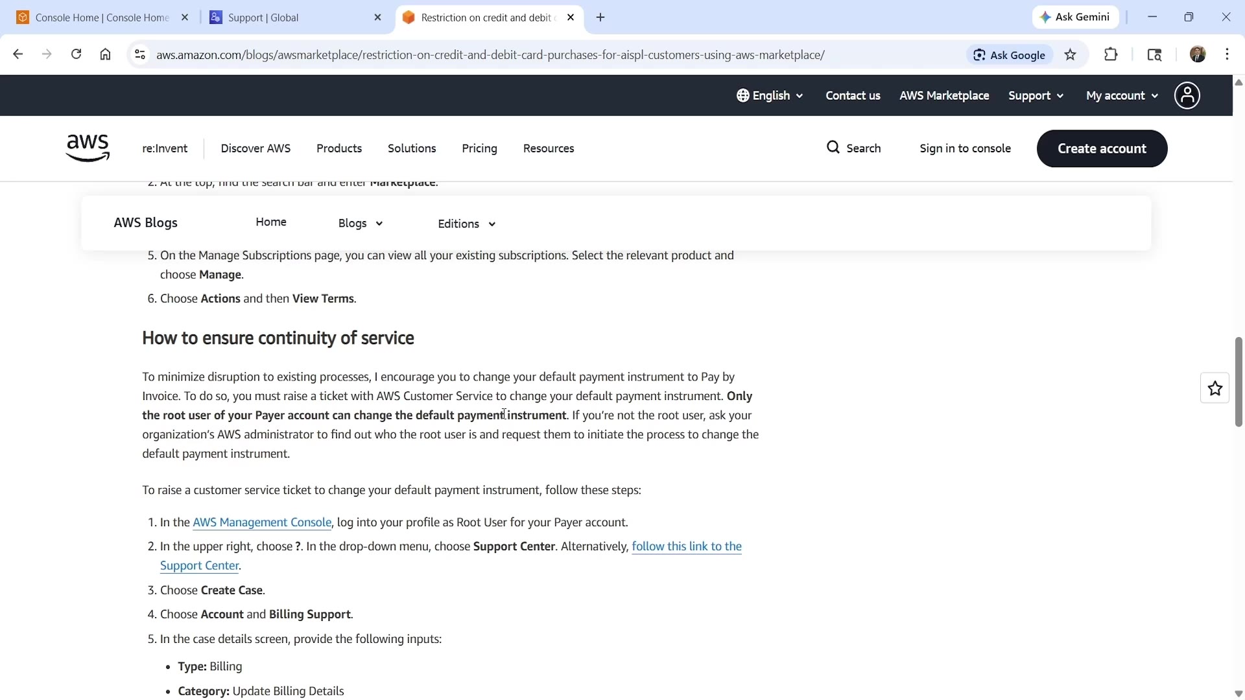Viewport: 1245px width, 700px height.
Task: Open Solutions menu
Action: click(x=412, y=148)
